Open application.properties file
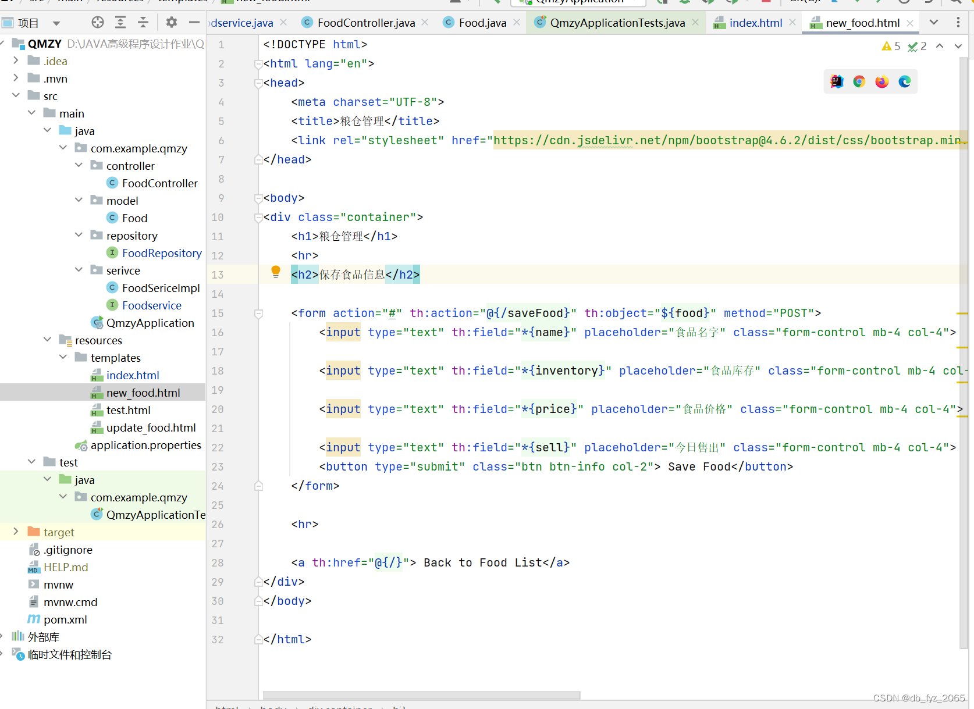974x709 pixels. pos(138,445)
